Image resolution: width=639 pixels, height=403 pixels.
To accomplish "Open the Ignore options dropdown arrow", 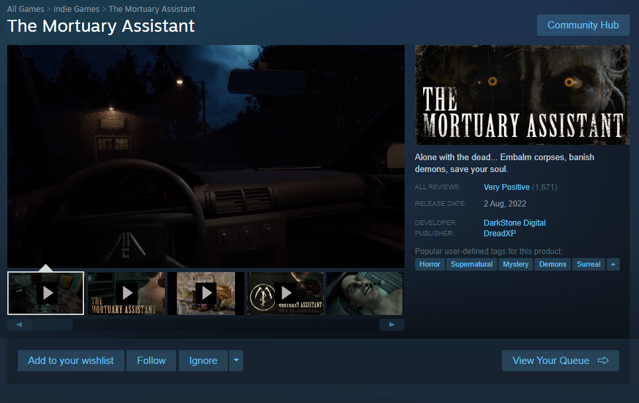I will (x=236, y=361).
